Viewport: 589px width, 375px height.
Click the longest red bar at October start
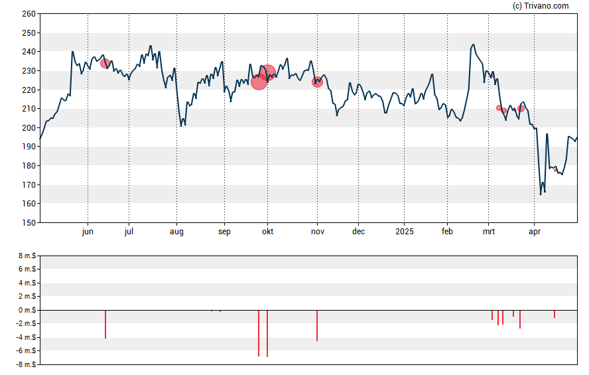tap(267, 334)
